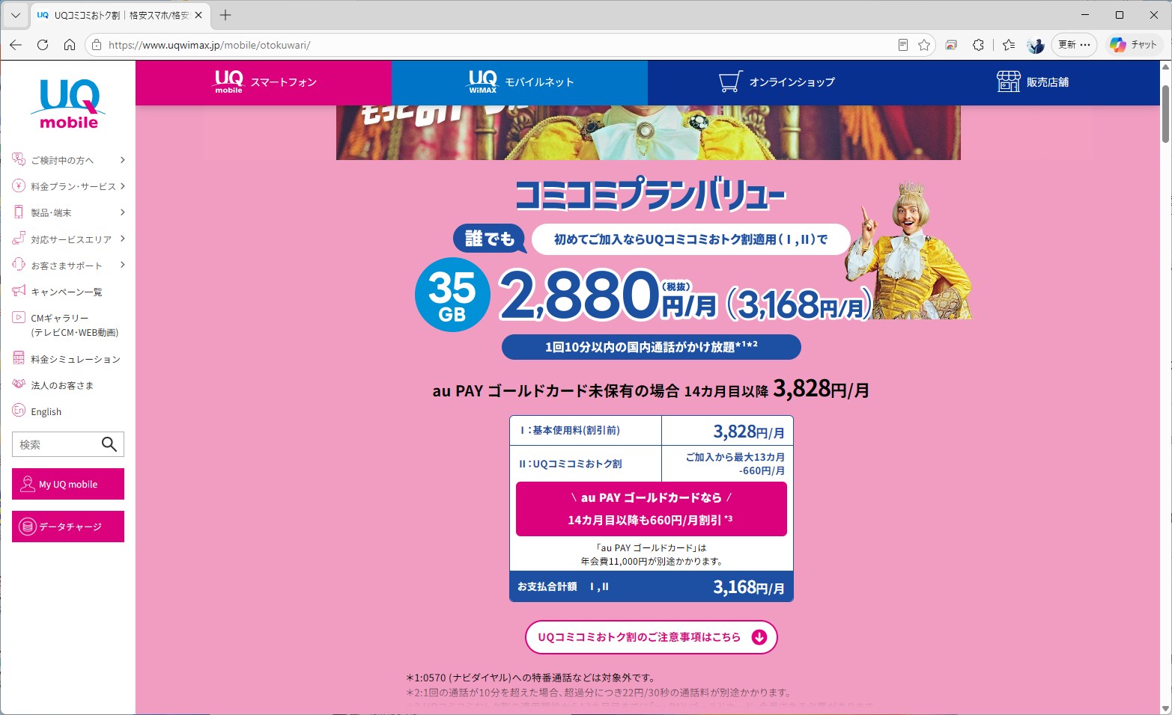Open a new browser tab

225,15
